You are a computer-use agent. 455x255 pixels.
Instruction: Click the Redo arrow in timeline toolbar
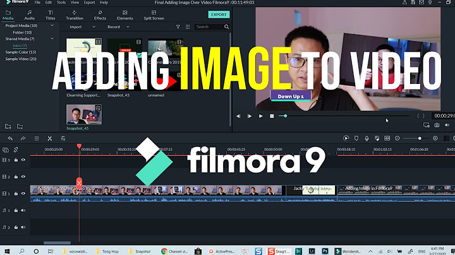coord(23,138)
